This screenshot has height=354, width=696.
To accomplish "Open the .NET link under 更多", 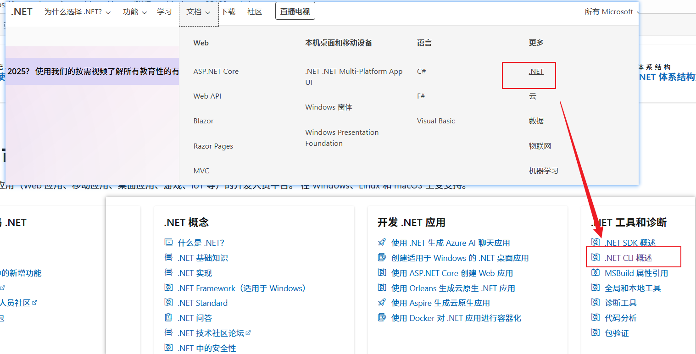I will [x=536, y=72].
